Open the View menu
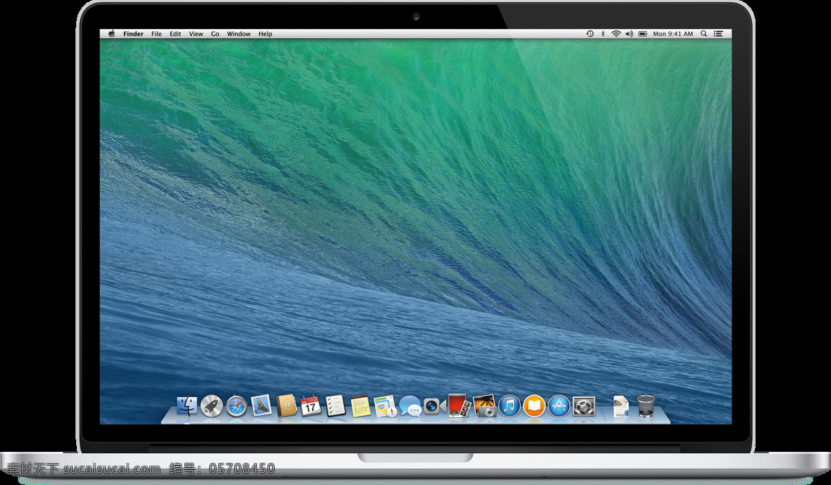831x485 pixels. point(197,34)
